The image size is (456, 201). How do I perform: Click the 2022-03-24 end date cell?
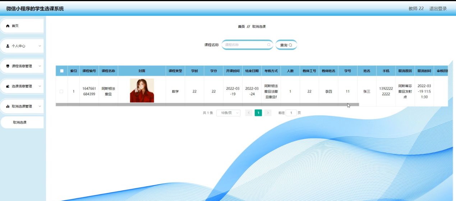click(252, 91)
